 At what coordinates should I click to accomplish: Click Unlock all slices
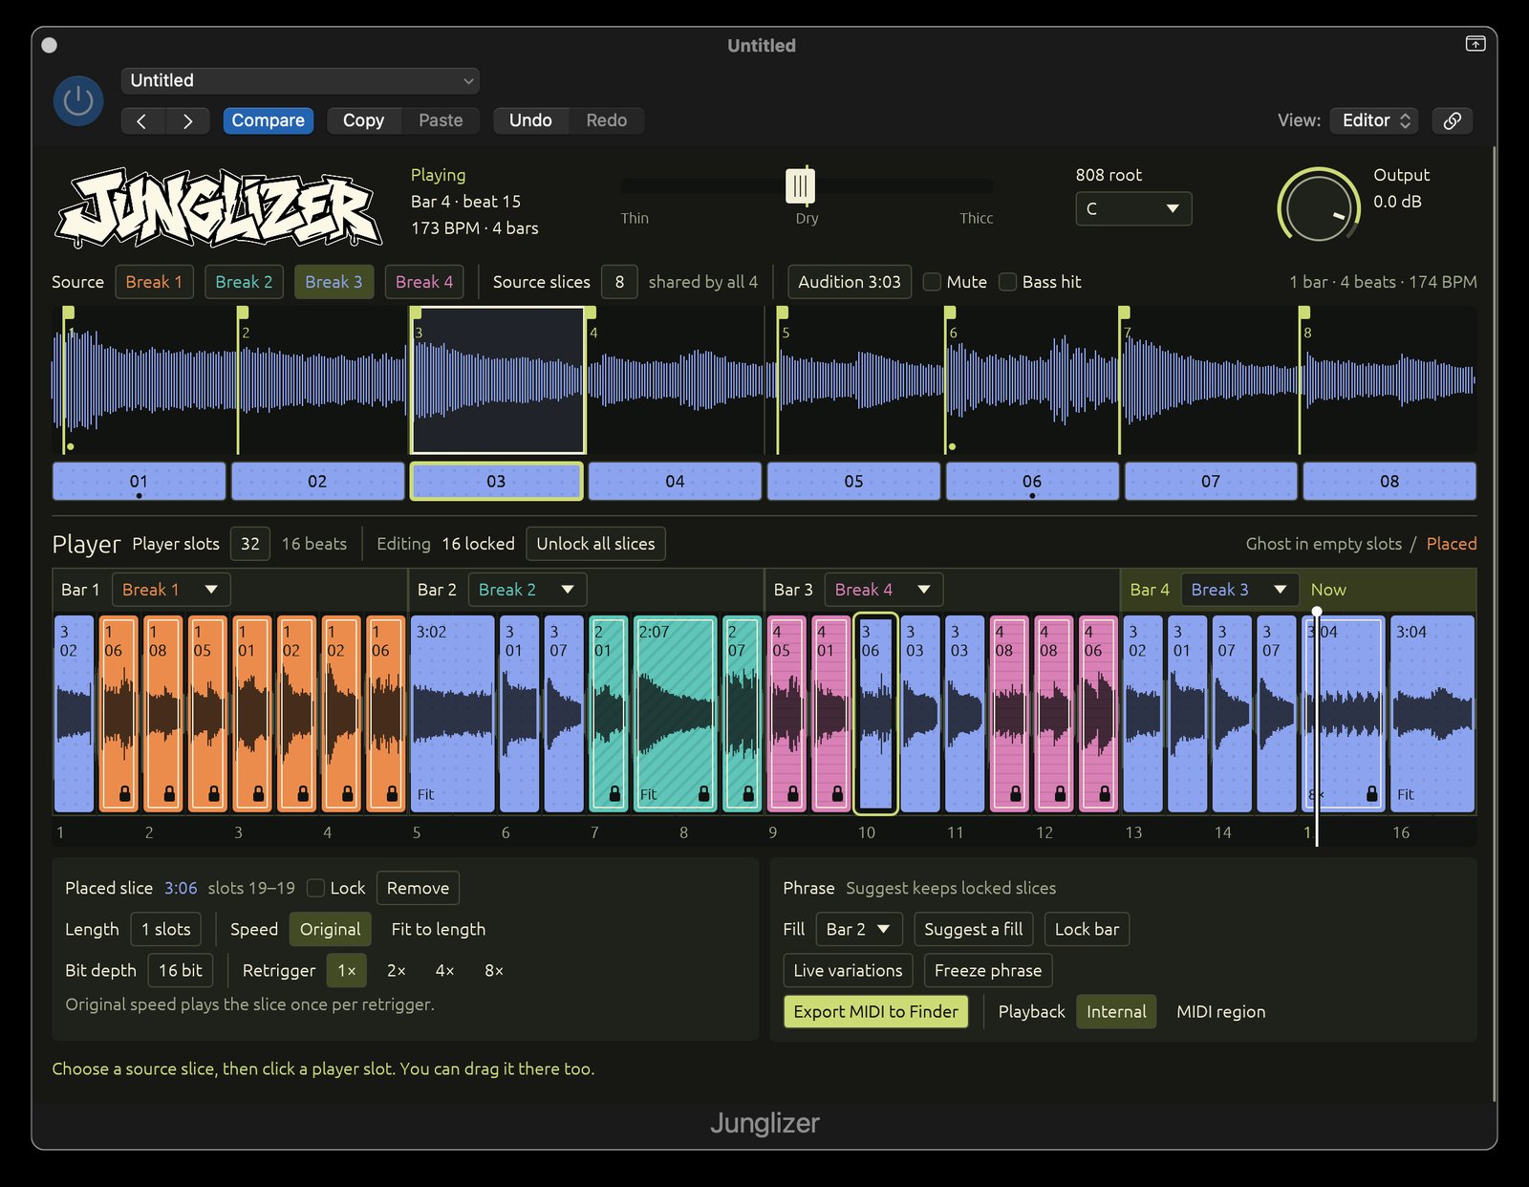coord(595,544)
